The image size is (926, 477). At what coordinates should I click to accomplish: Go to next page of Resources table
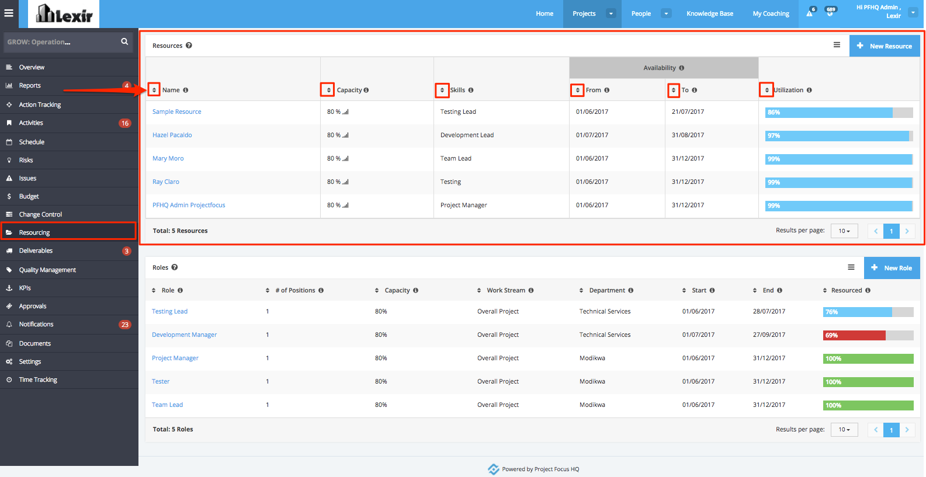[907, 231]
